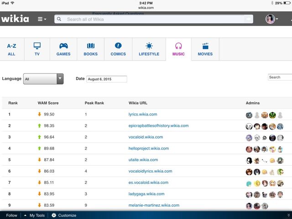Open ladygaga.wikia.com link
This screenshot has width=292, height=219.
[x=146, y=194]
